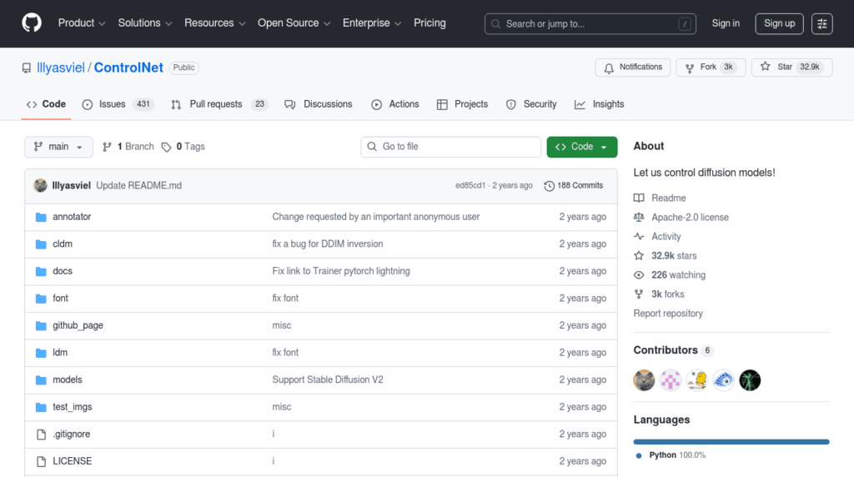The width and height of the screenshot is (854, 477).
Task: Click the fork icon beside 3k forks
Action: (639, 294)
